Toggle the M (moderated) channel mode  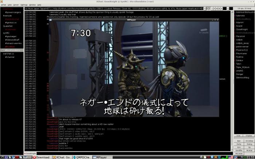tap(217, 8)
